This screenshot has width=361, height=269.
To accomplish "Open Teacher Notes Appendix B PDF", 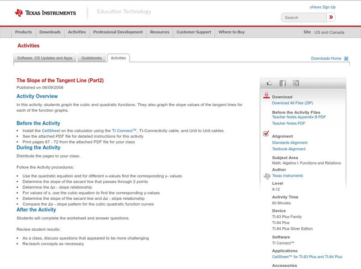I will click(x=299, y=117).
